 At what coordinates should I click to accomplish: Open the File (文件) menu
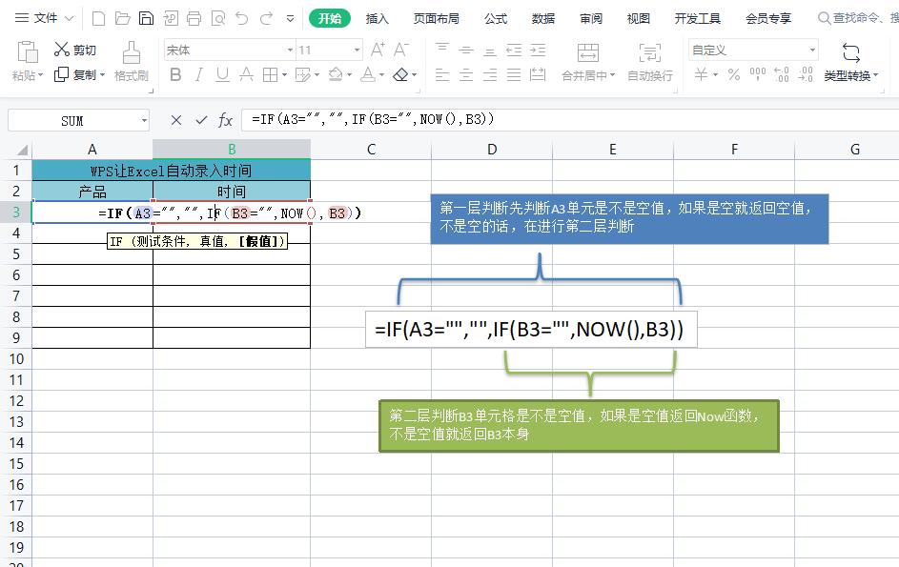(x=44, y=18)
